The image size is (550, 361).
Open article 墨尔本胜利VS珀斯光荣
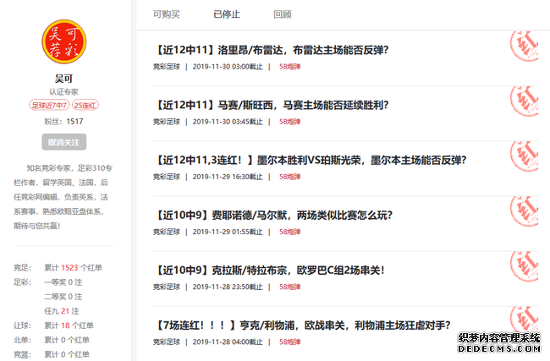(x=310, y=160)
